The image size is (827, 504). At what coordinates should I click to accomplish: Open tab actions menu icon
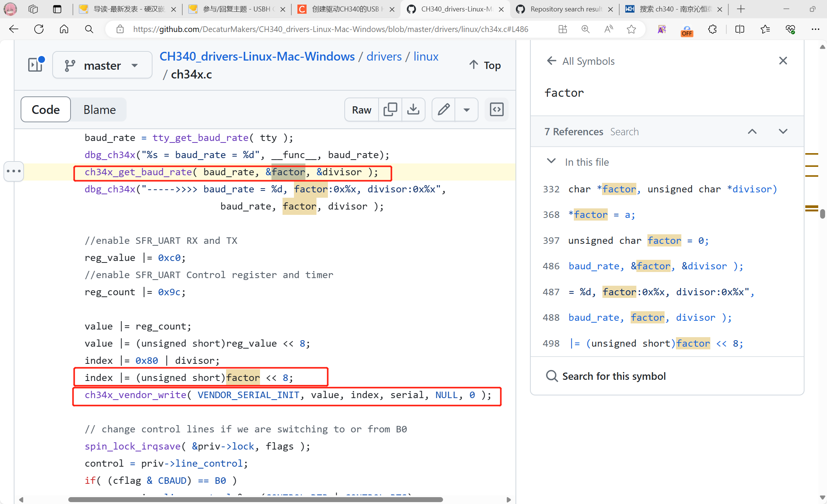(57, 9)
